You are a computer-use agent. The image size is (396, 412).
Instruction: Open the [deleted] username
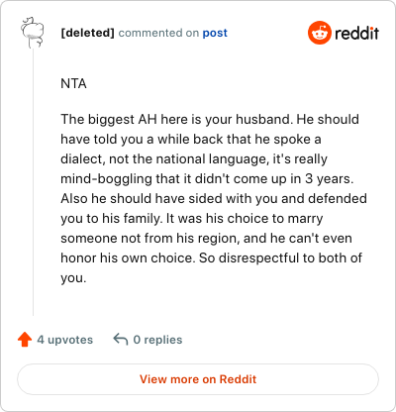87,33
